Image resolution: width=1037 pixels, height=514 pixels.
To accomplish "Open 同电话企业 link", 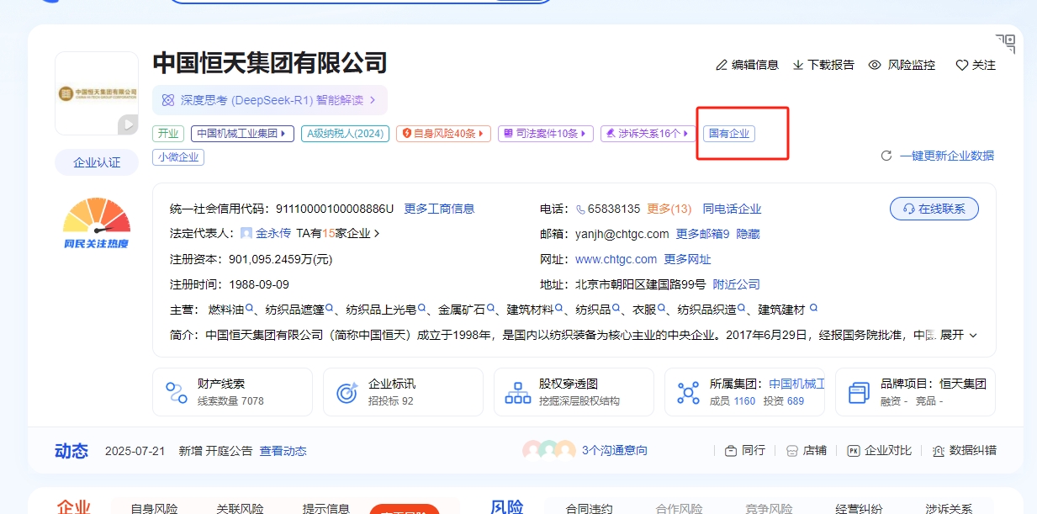I will coord(732,209).
